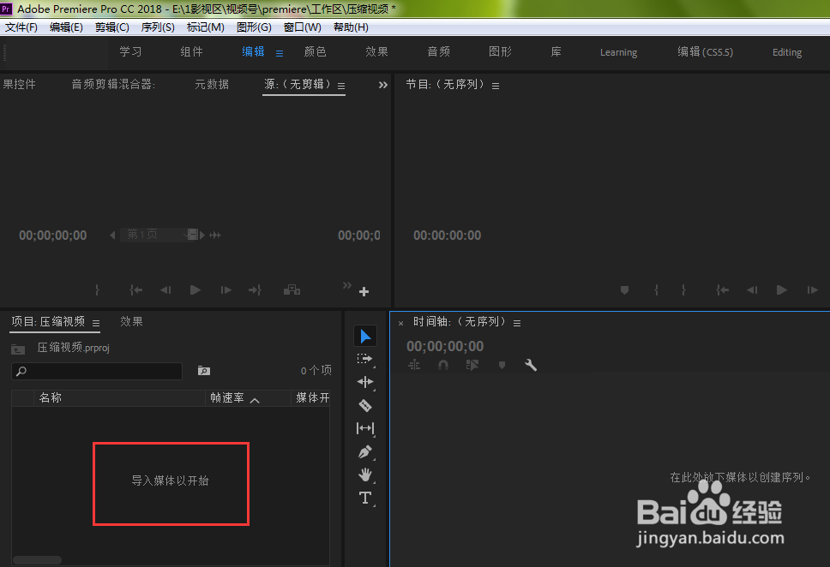Open project panel 压缩视频 menu
Viewport: 830px width, 567px height.
click(x=96, y=323)
